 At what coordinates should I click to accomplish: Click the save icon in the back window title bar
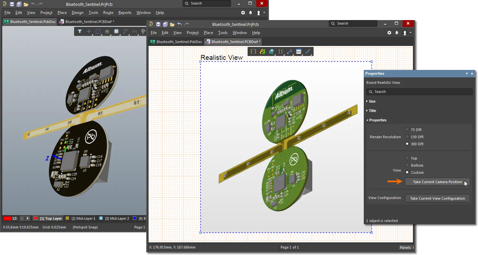(x=12, y=4)
